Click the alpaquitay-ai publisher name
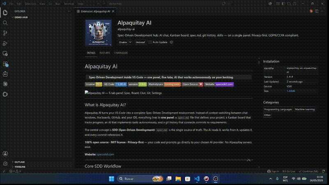 pos(126,29)
